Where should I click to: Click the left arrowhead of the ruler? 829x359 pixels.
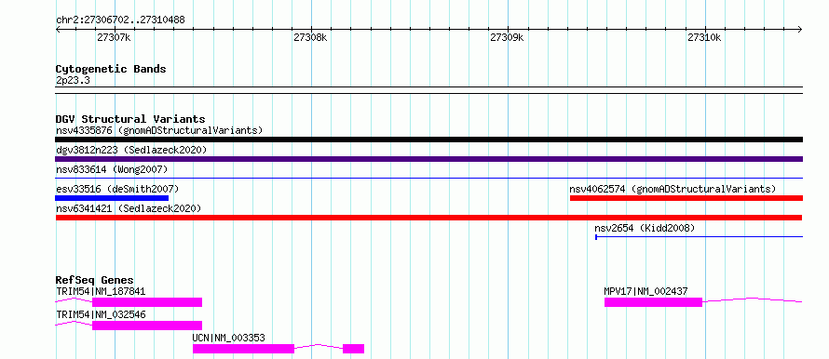(58, 29)
